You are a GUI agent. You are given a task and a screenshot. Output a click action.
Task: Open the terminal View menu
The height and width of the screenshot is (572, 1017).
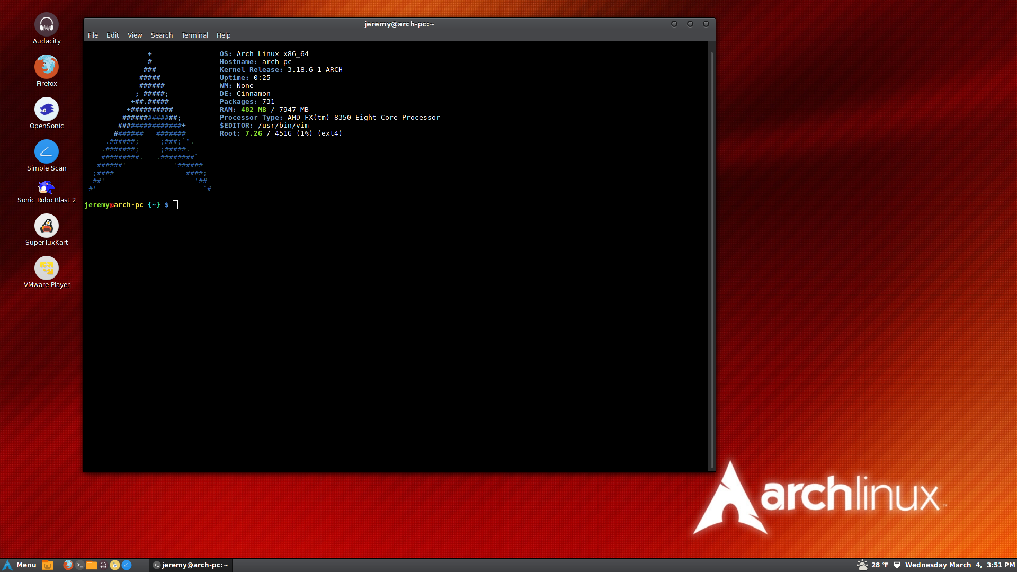tap(135, 35)
